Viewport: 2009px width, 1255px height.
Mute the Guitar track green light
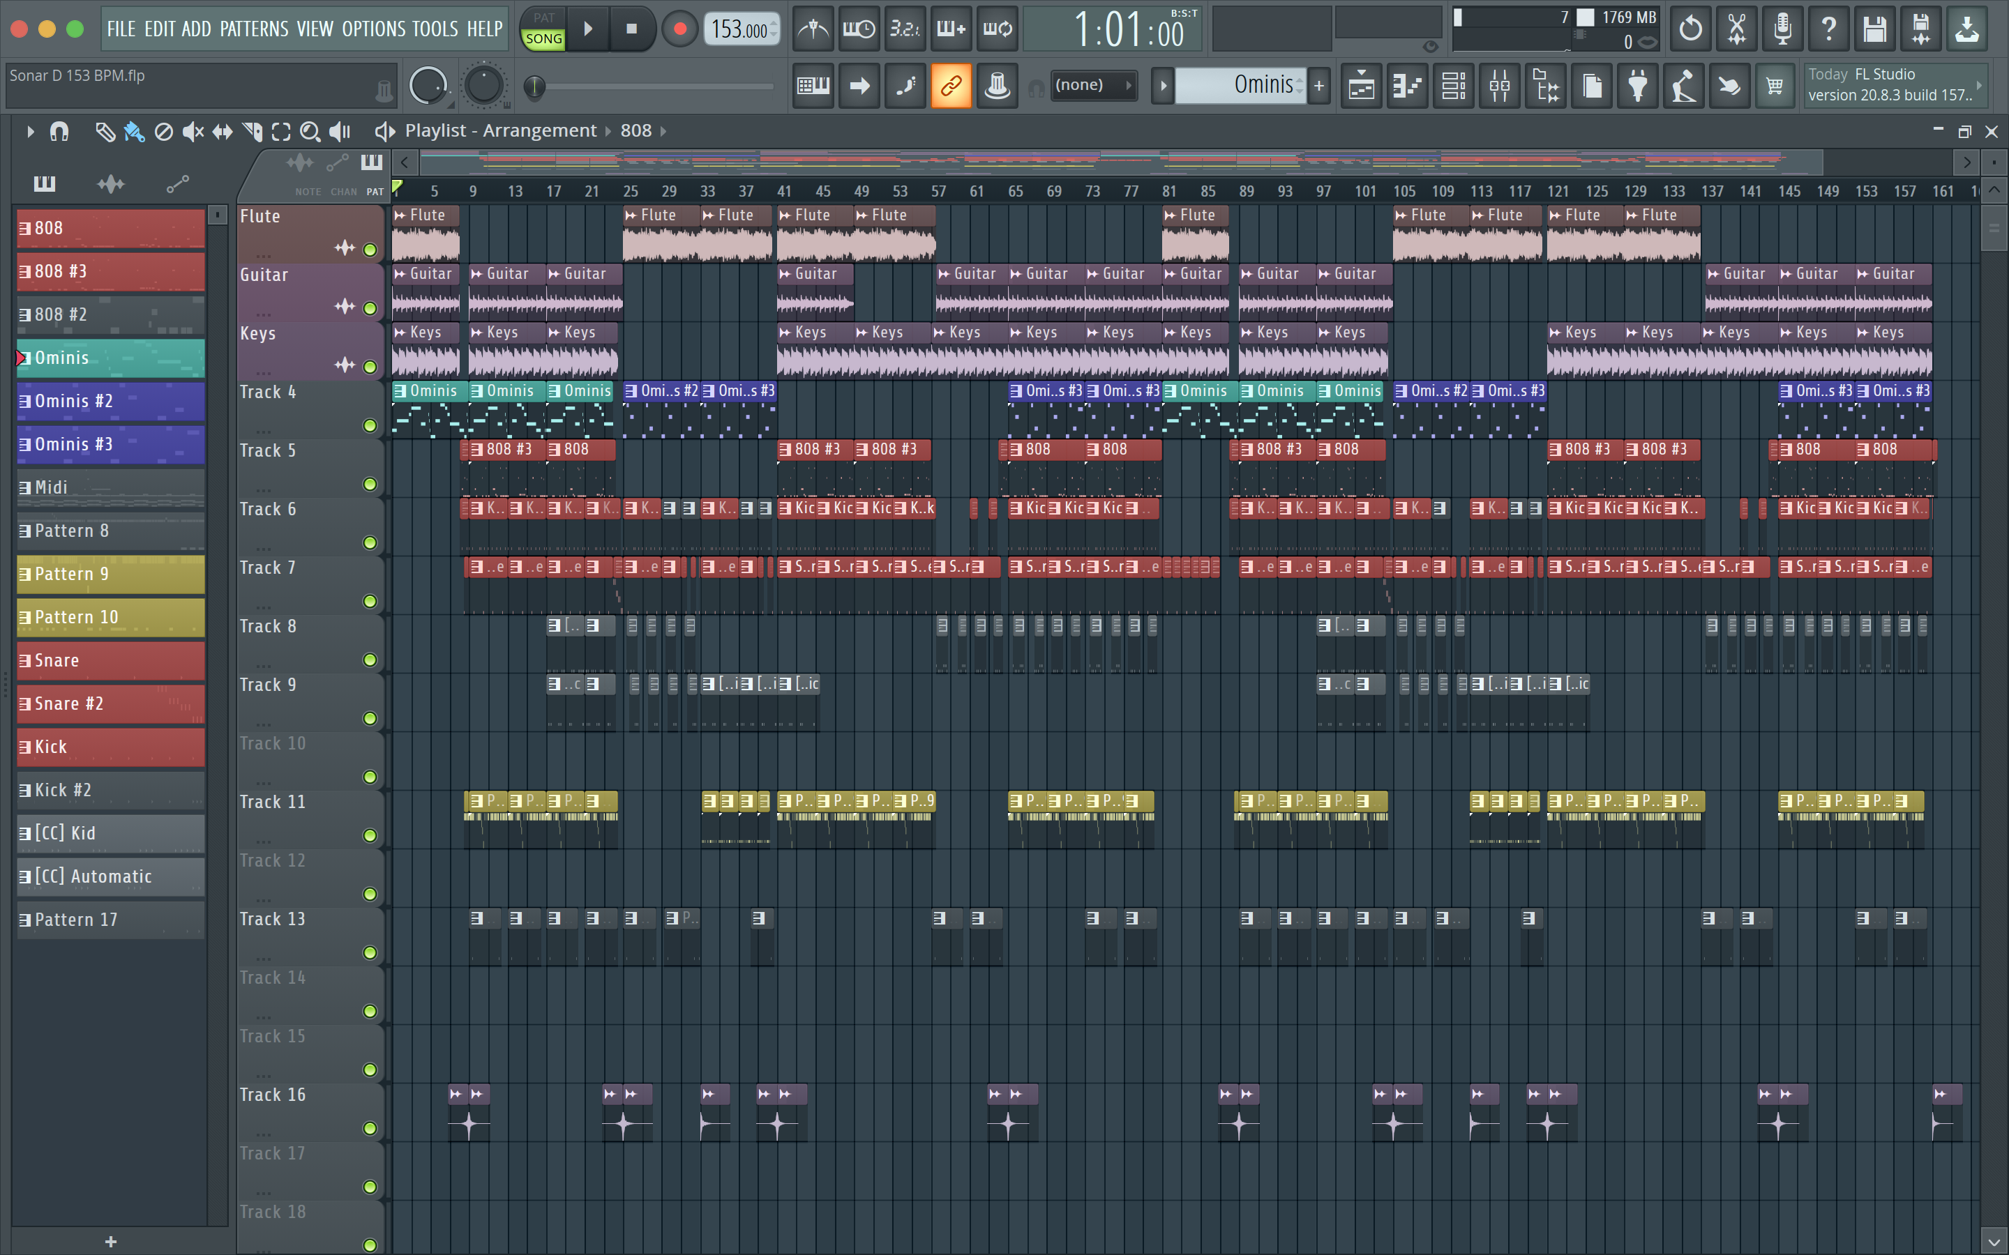pos(370,308)
